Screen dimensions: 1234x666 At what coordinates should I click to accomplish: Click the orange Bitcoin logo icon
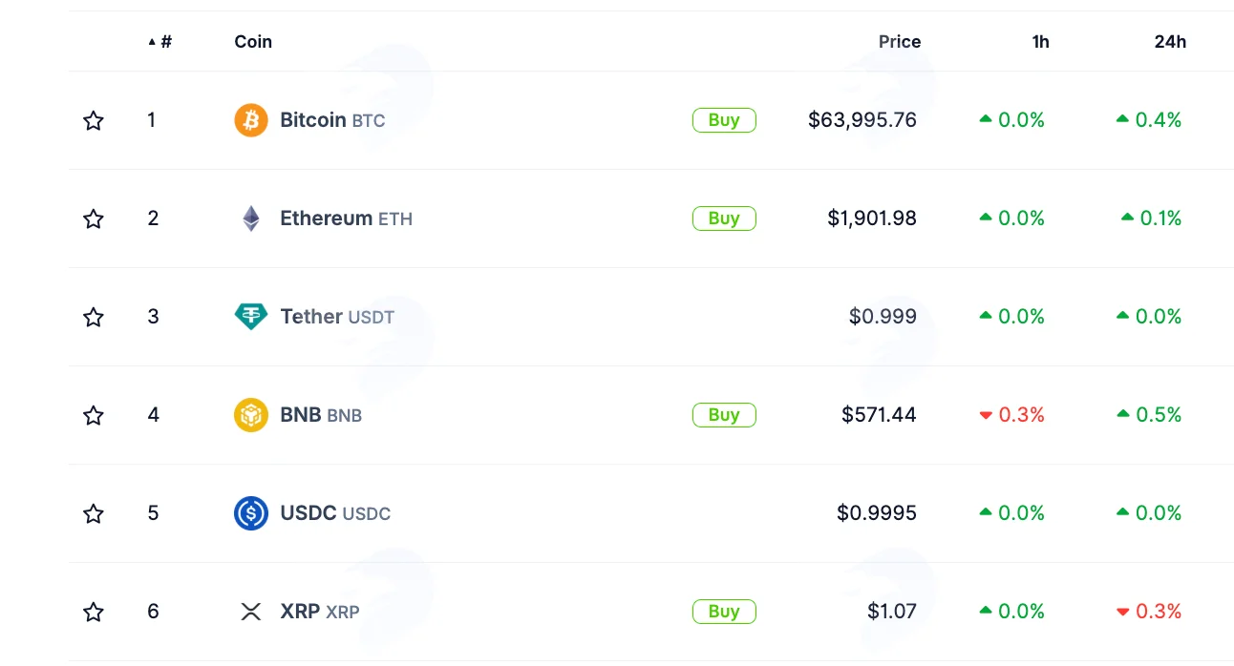[x=251, y=120]
